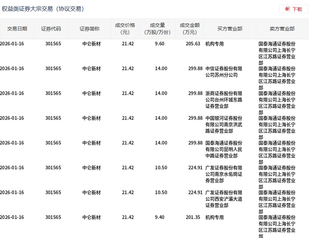Click buyer 浙商证券股份有限公司台州环城东路证券营业部
Image resolution: width=309 pixels, height=238 pixels.
pyautogui.click(x=224, y=100)
